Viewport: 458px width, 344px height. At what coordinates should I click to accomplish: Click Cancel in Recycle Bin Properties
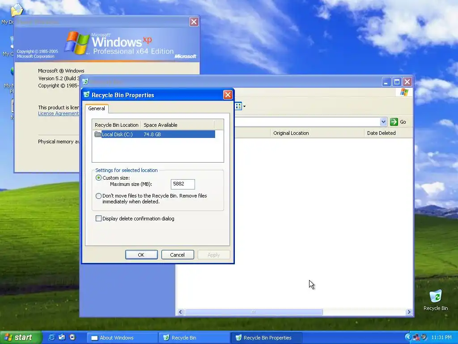click(x=178, y=255)
